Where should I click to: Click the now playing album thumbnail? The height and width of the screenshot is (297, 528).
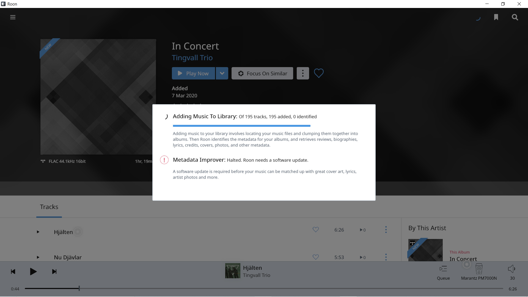click(233, 271)
